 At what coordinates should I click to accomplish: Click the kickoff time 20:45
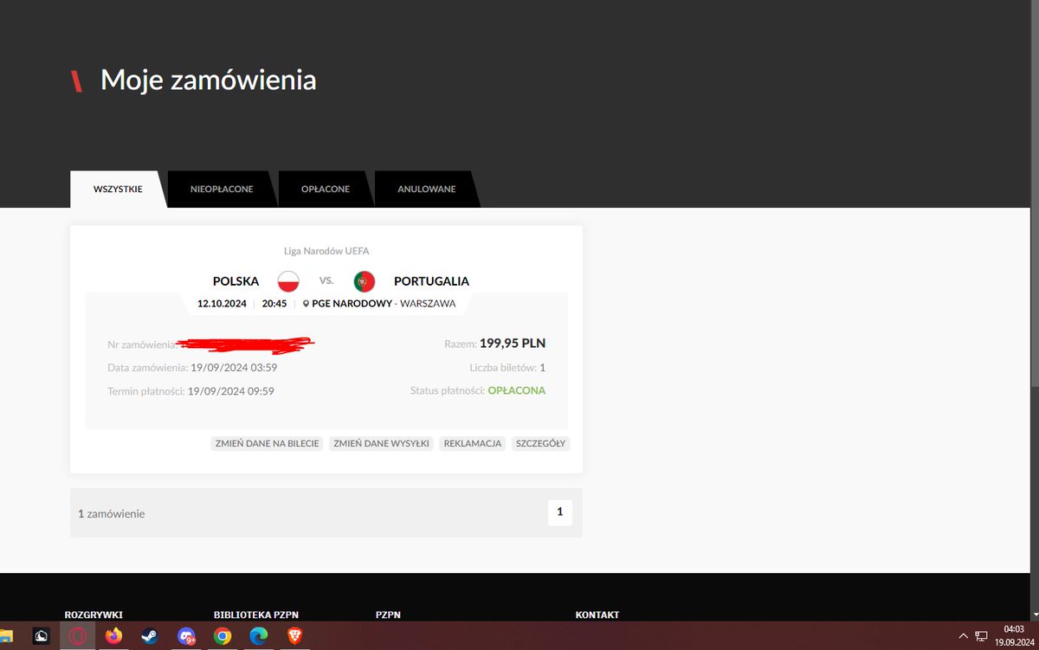point(274,304)
